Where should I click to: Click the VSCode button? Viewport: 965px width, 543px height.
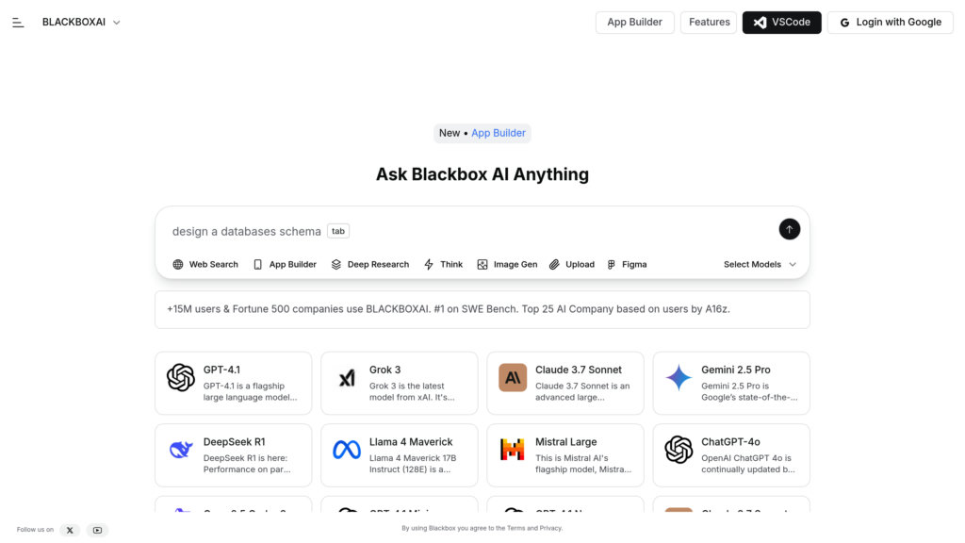(x=781, y=22)
